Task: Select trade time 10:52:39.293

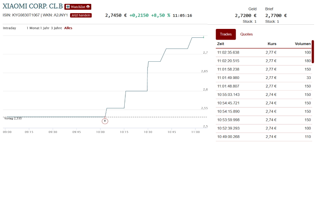Action: click(228, 129)
